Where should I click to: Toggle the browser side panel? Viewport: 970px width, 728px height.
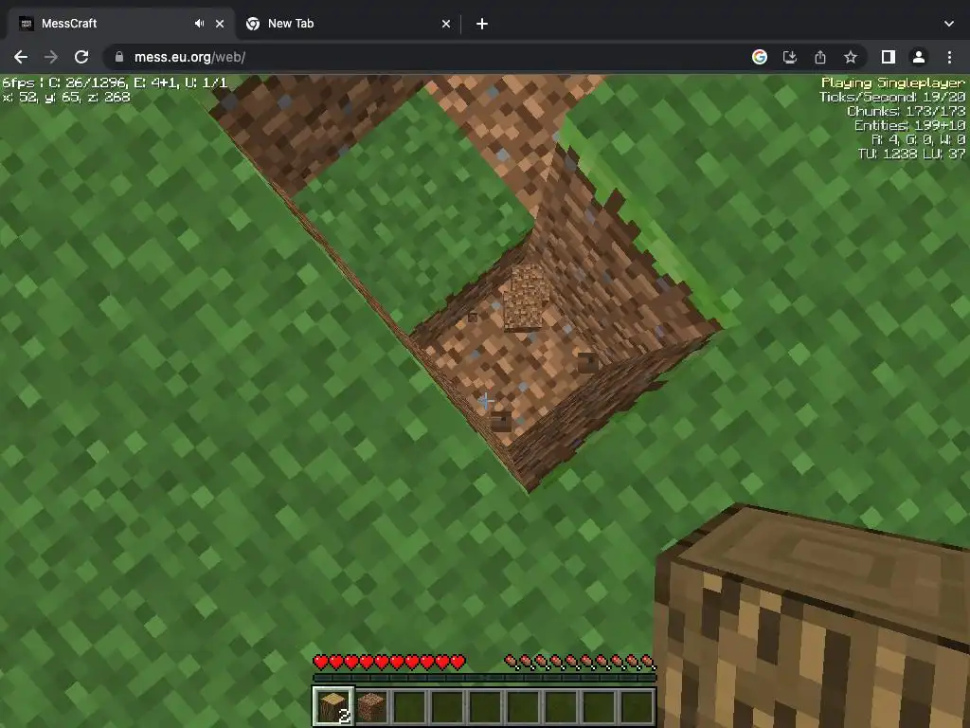pos(889,57)
